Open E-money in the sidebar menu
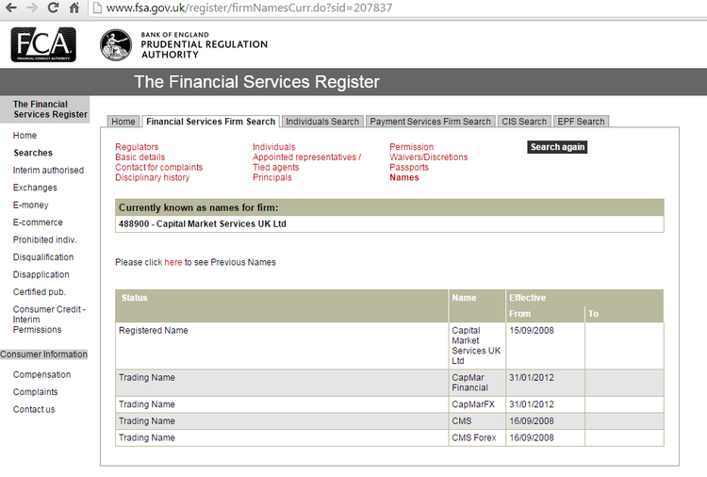The image size is (707, 477). click(x=30, y=206)
